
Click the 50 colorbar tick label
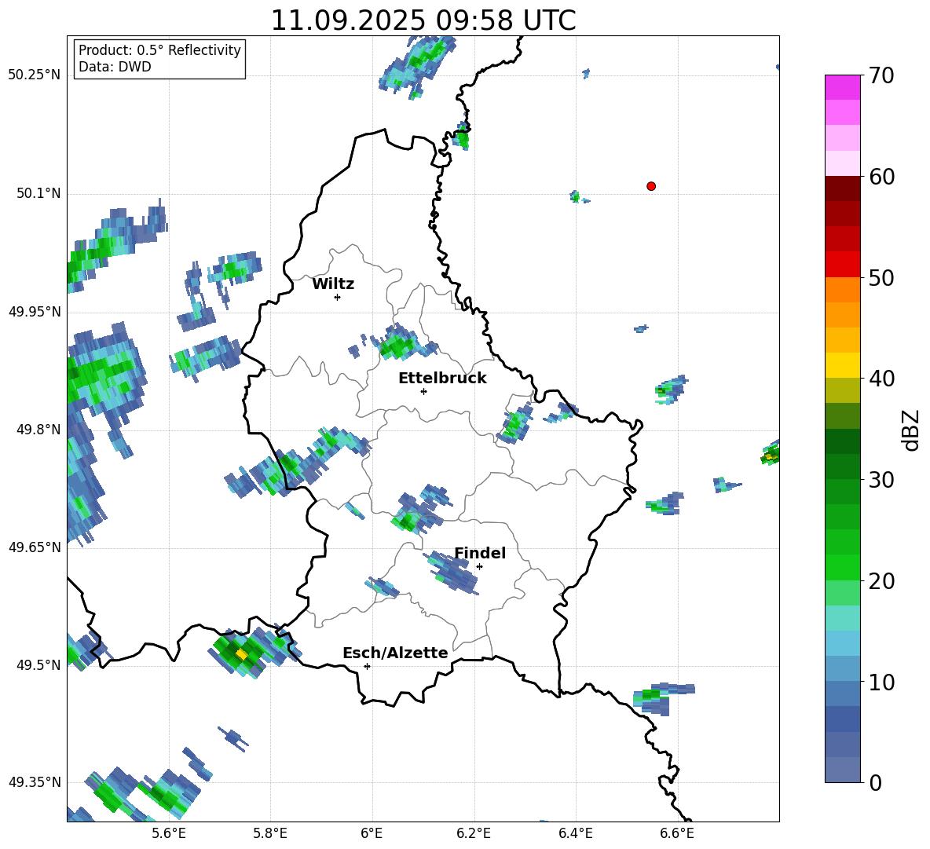tap(881, 277)
